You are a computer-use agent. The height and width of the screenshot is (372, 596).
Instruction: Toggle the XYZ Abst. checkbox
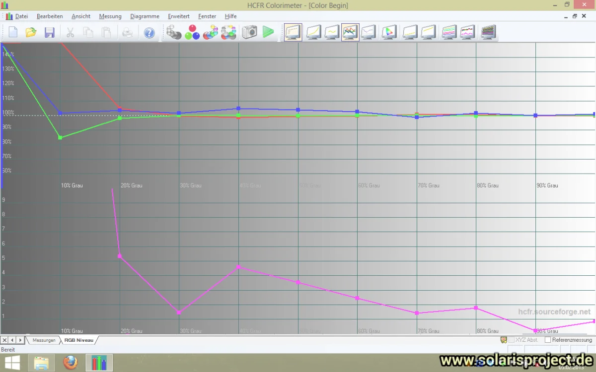pyautogui.click(x=512, y=340)
